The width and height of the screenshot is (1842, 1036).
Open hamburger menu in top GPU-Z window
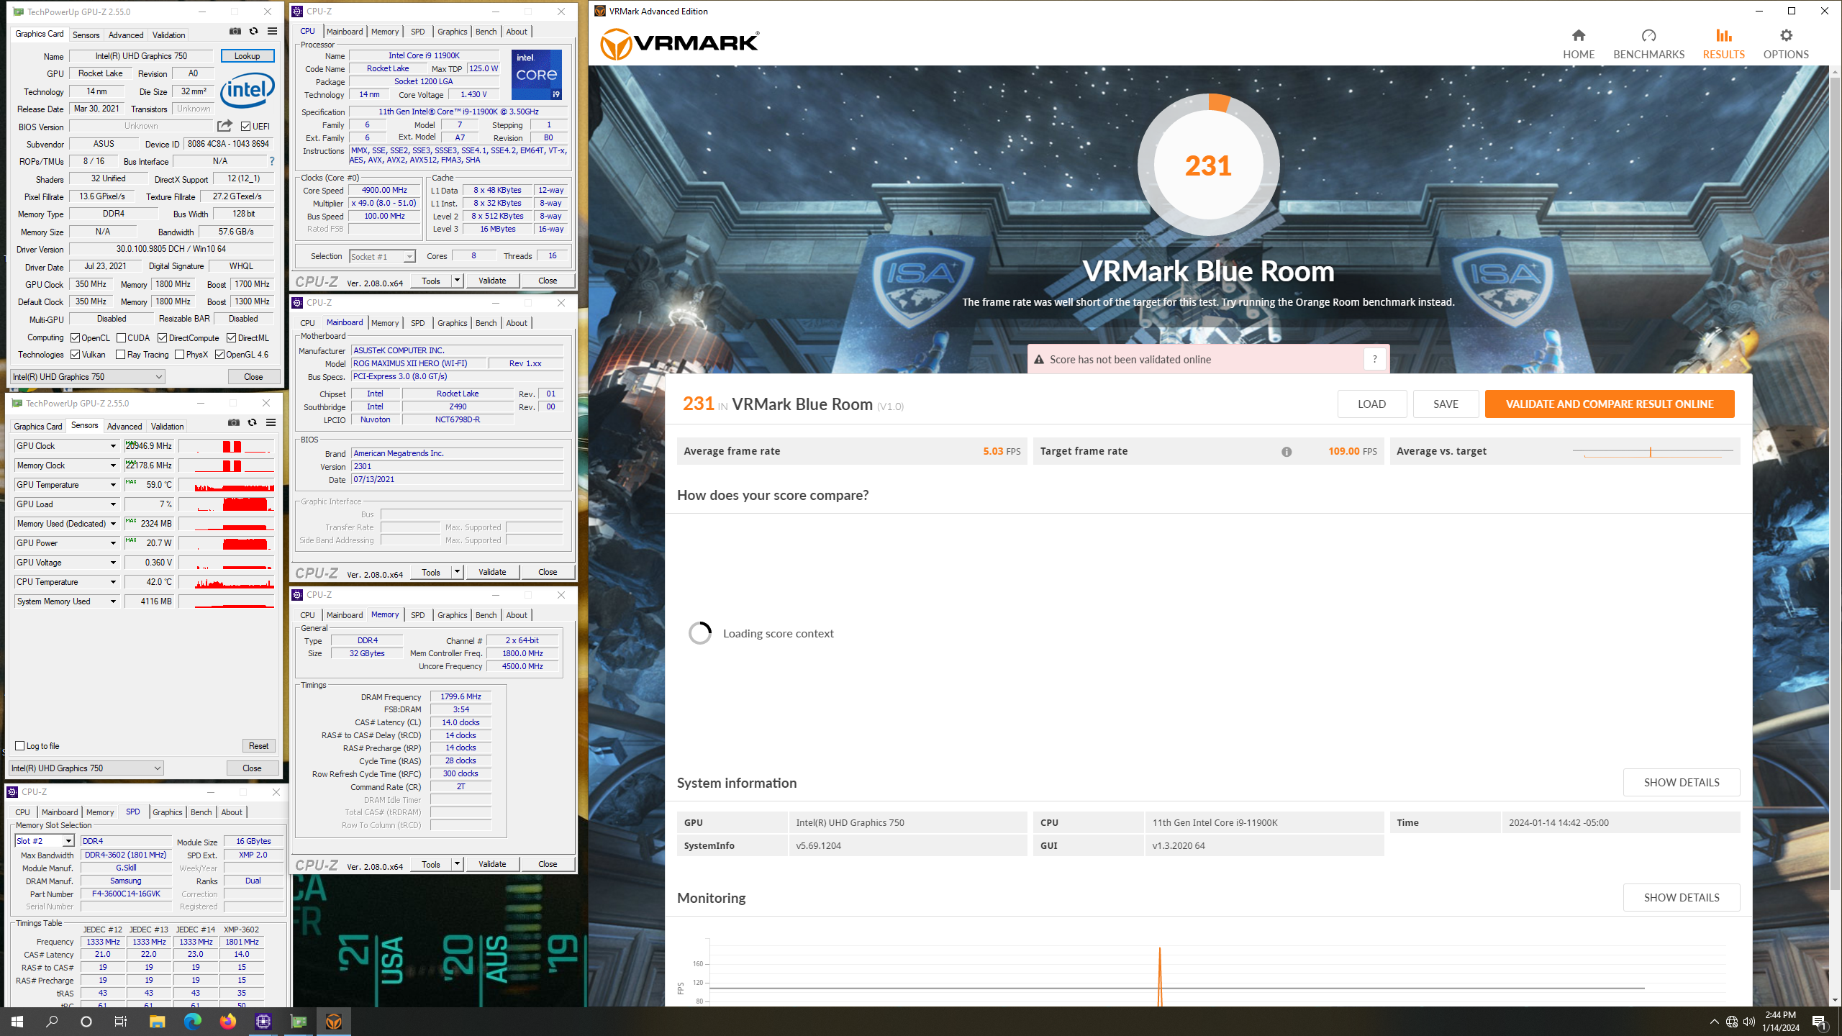click(272, 32)
